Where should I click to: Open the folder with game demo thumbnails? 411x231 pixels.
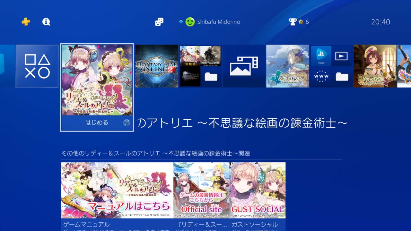(x=200, y=66)
